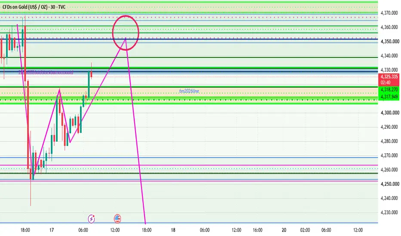Click the green 4,317.949 price tag
This screenshot has width=401, height=236.
click(x=389, y=97)
